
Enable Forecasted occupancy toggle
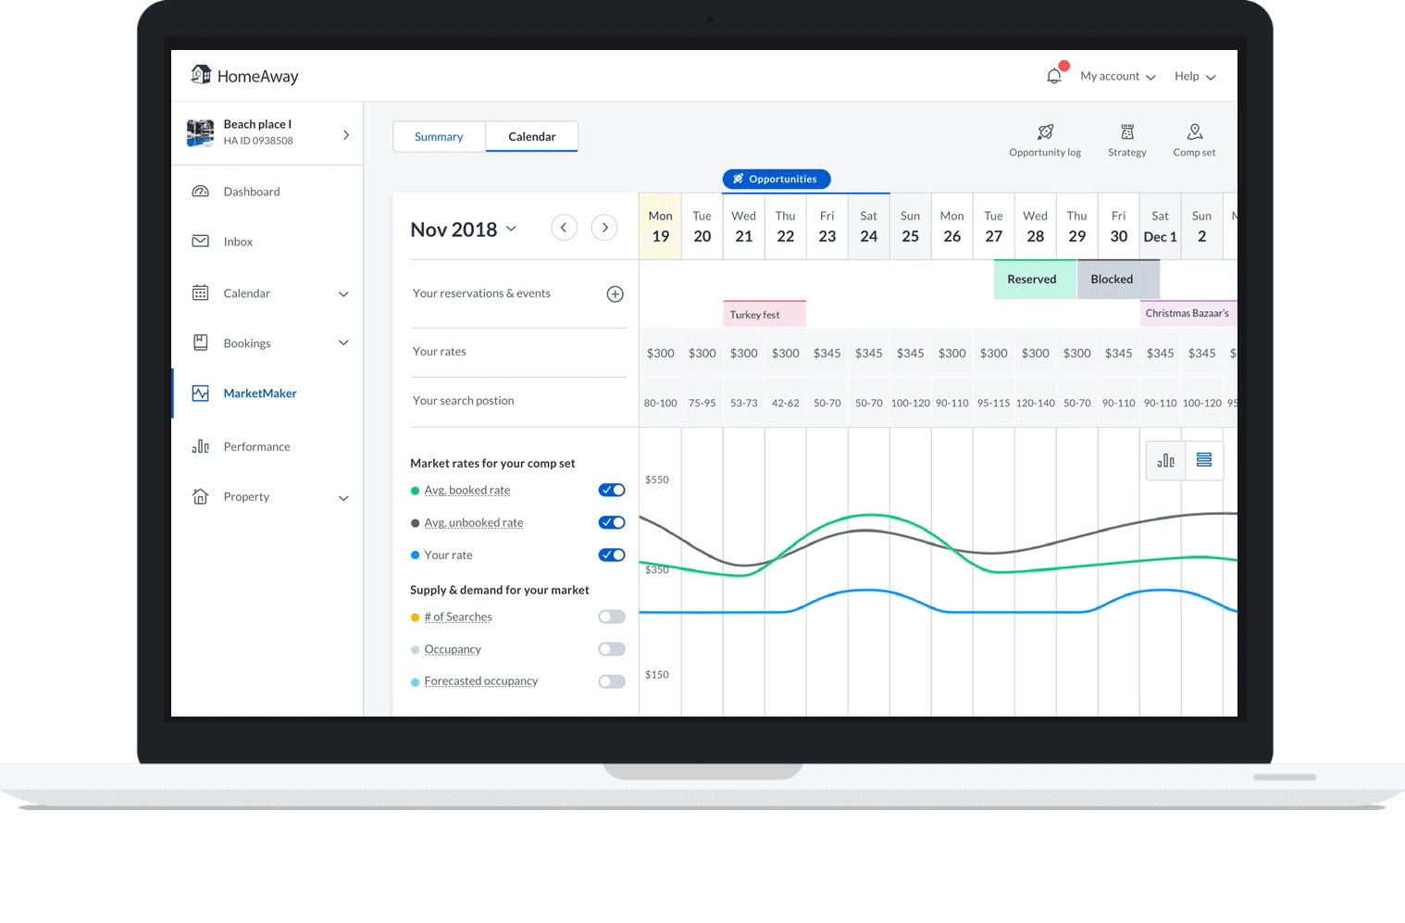(x=612, y=681)
